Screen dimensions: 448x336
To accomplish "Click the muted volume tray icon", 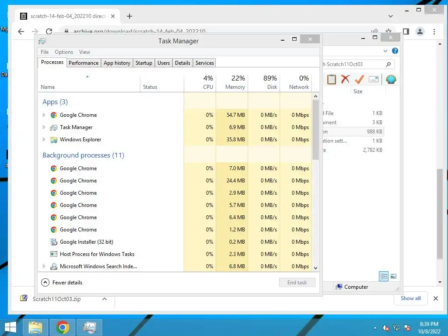I will pyautogui.click(x=386, y=328).
